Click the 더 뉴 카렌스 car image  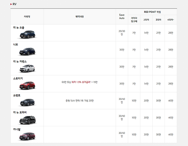point(27,69)
